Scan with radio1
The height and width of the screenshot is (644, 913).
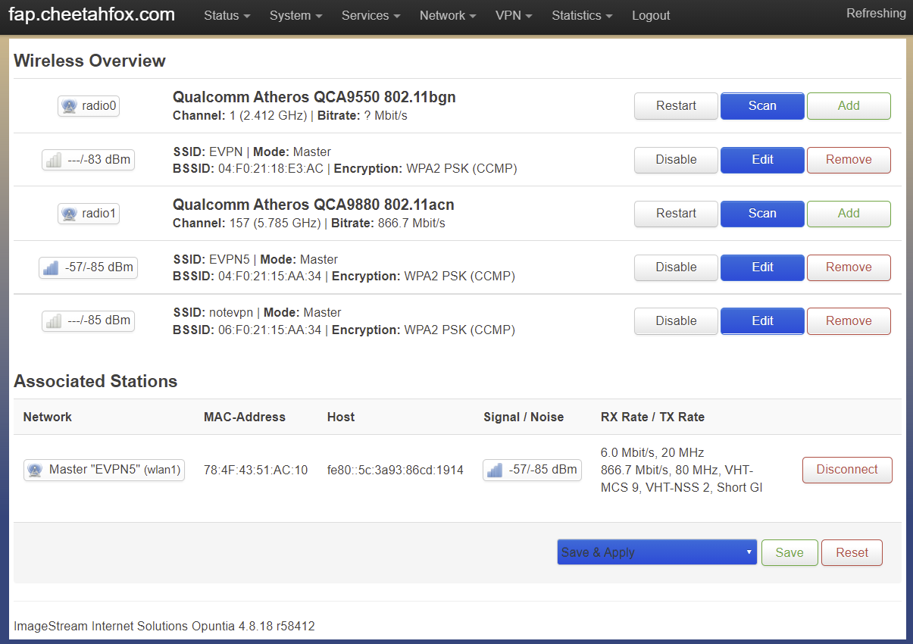coord(762,214)
